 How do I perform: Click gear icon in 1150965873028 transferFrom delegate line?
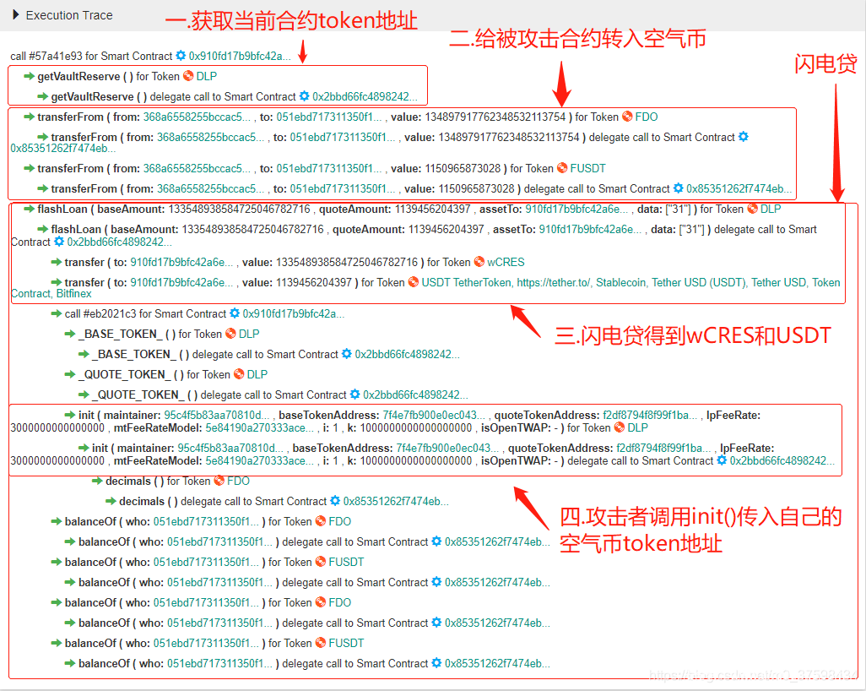coord(679,188)
